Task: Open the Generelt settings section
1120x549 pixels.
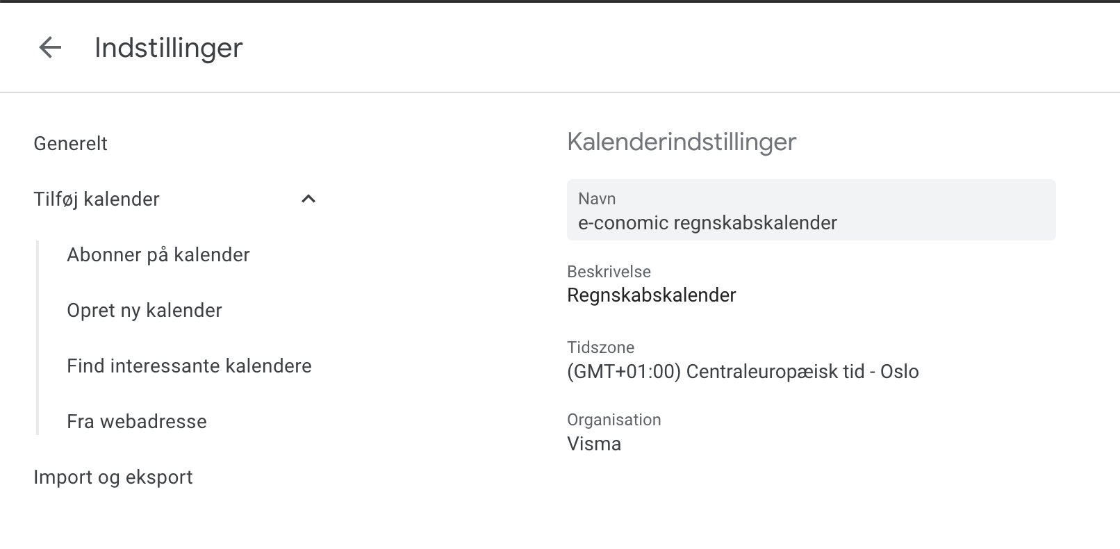Action: click(71, 144)
